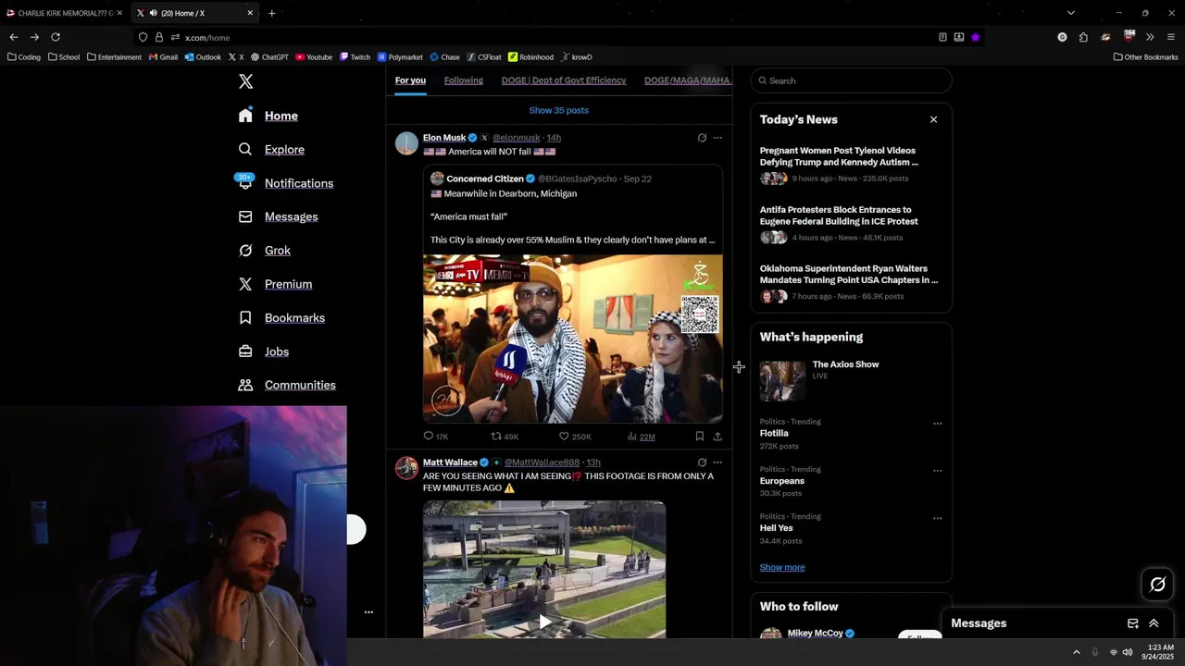Open Premium in the sidebar
1185x666 pixels.
[x=275, y=284]
